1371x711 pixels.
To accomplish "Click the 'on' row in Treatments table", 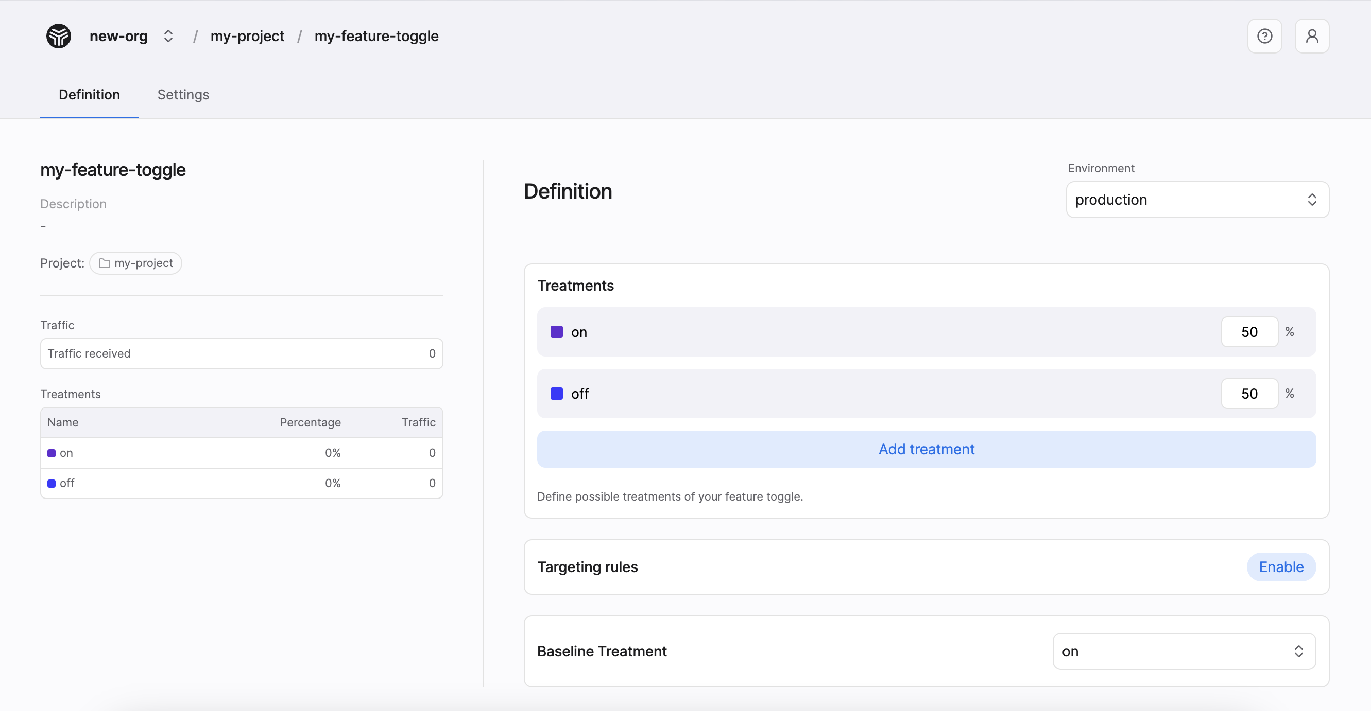I will pyautogui.click(x=242, y=453).
